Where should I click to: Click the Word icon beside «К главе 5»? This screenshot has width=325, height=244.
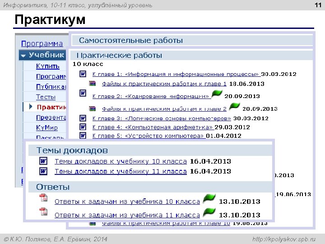click(x=83, y=136)
